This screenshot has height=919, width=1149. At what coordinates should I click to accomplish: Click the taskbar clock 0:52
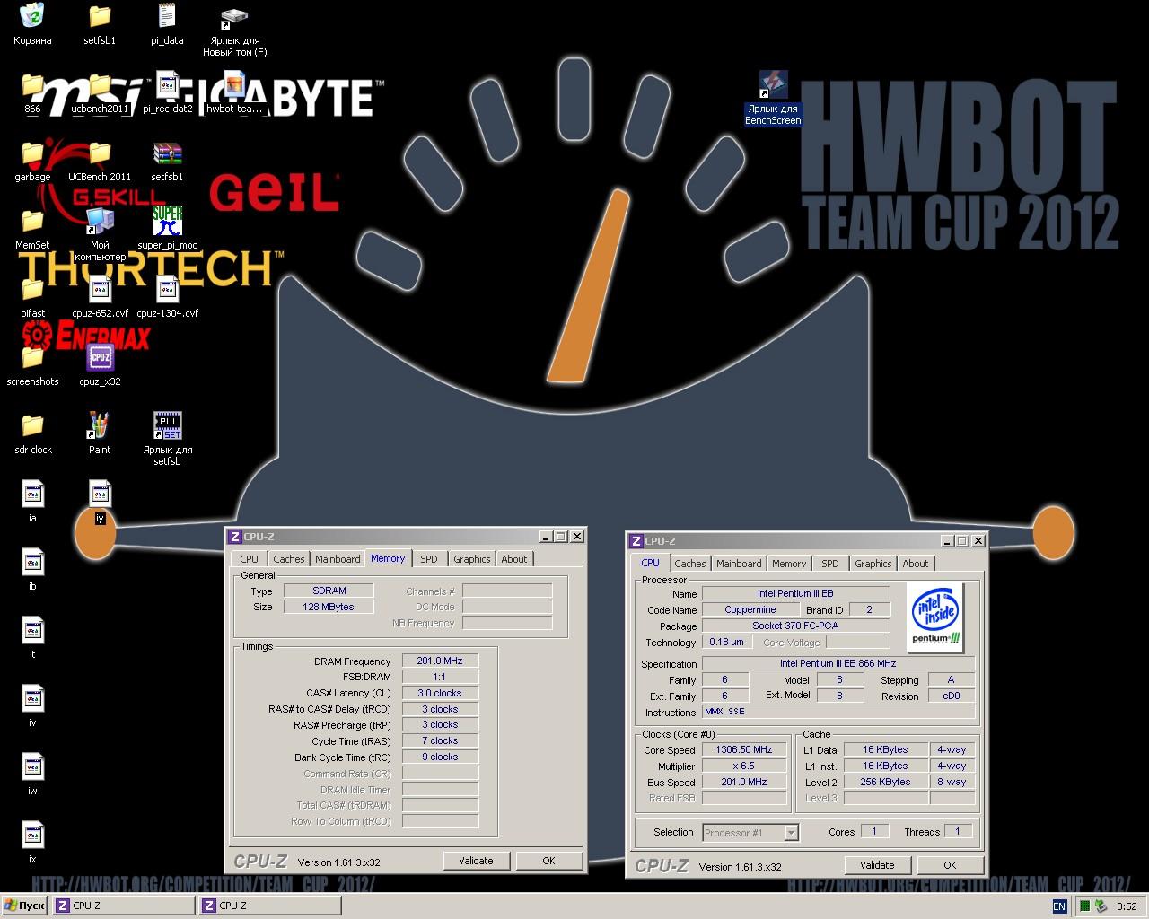[x=1127, y=906]
